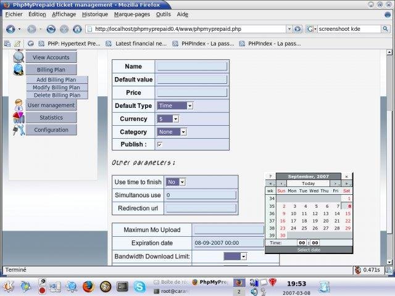Click the Configuration button

[51, 130]
